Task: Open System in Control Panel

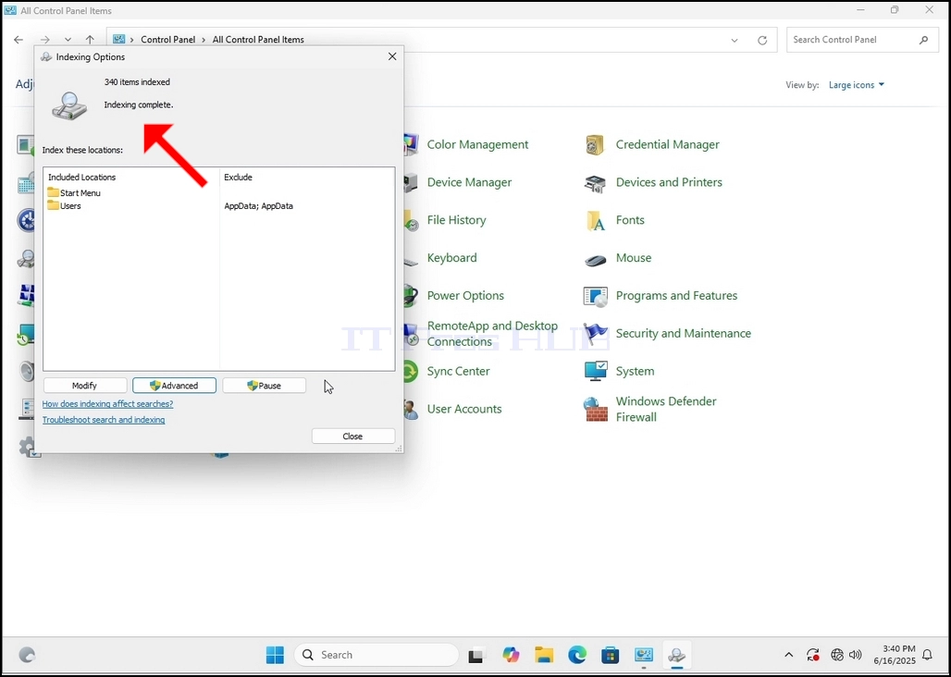Action: (635, 371)
